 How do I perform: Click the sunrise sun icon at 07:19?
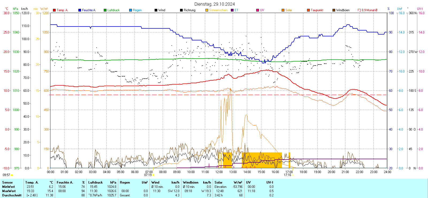tap(153, 175)
